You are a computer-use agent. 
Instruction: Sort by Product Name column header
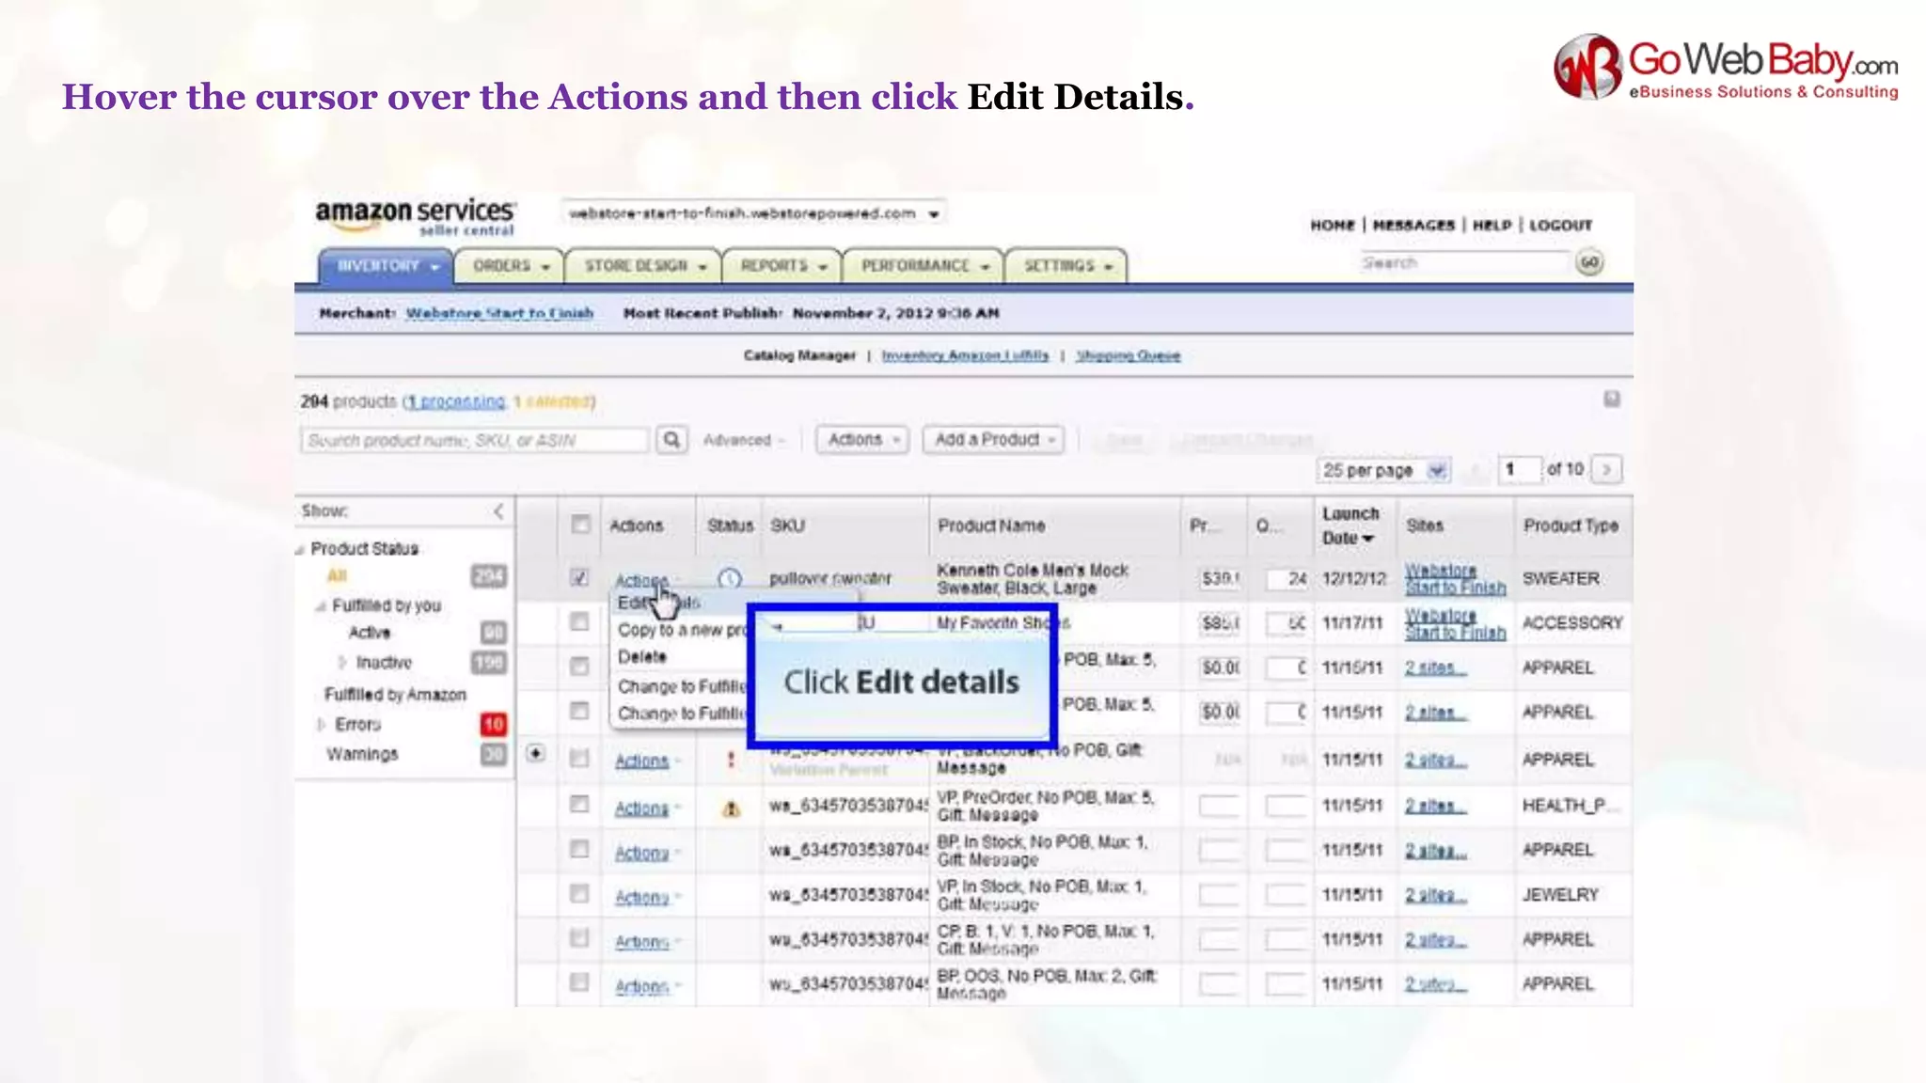pos(991,526)
